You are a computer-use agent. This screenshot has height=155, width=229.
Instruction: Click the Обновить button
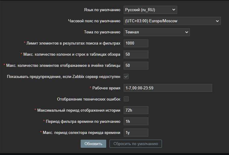[x=93, y=144]
